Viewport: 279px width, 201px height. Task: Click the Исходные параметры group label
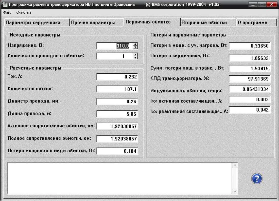click(35, 35)
